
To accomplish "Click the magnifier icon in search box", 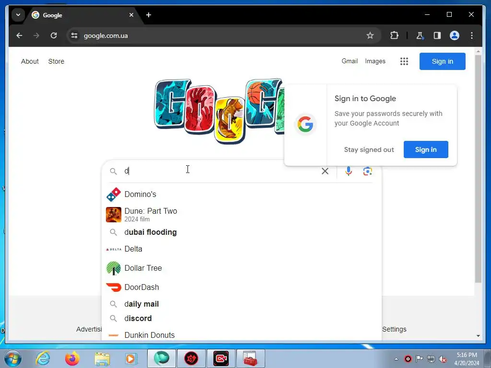I will [113, 172].
